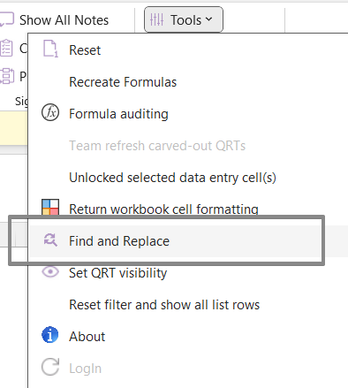Click the Show All Notes comment icon

(x=6, y=19)
